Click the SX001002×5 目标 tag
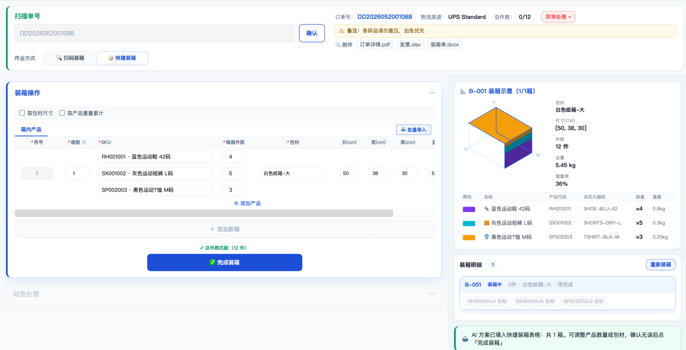 pos(535,301)
